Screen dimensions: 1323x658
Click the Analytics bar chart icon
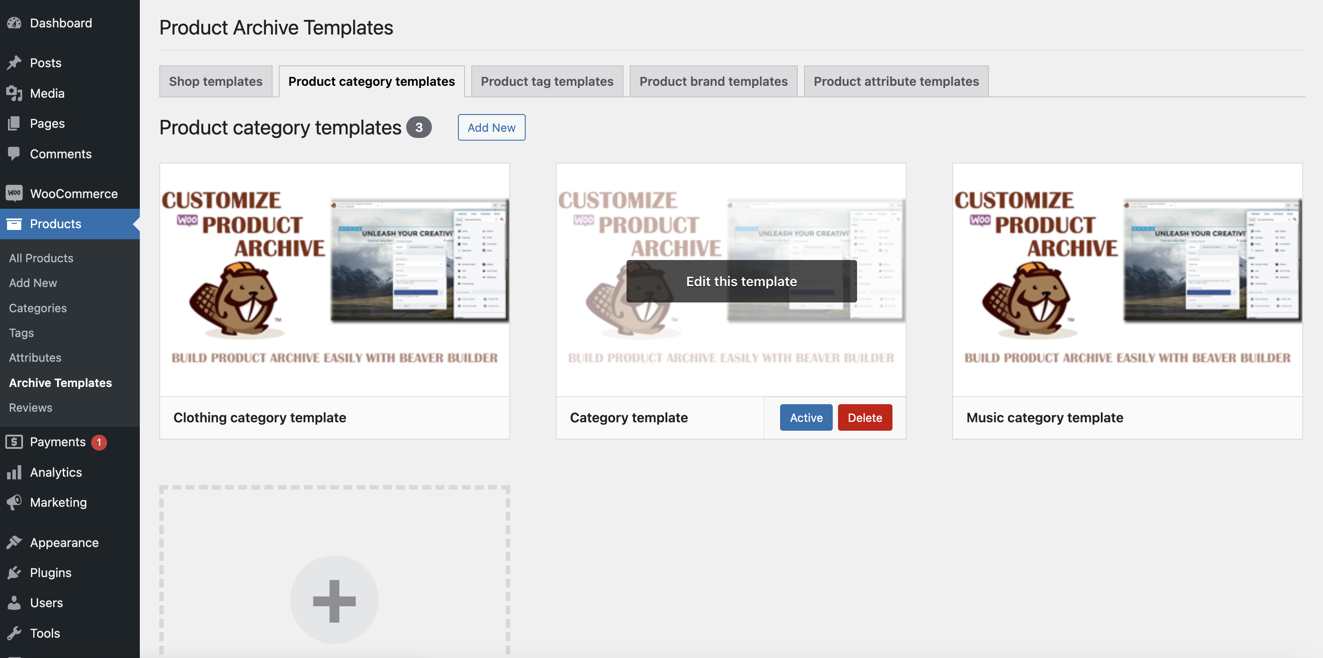[14, 472]
